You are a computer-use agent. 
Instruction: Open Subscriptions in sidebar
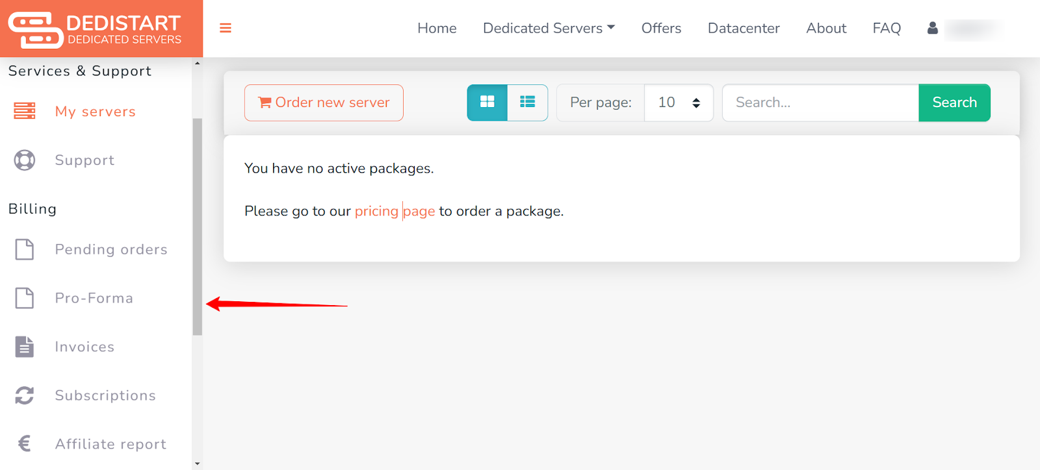tap(105, 395)
